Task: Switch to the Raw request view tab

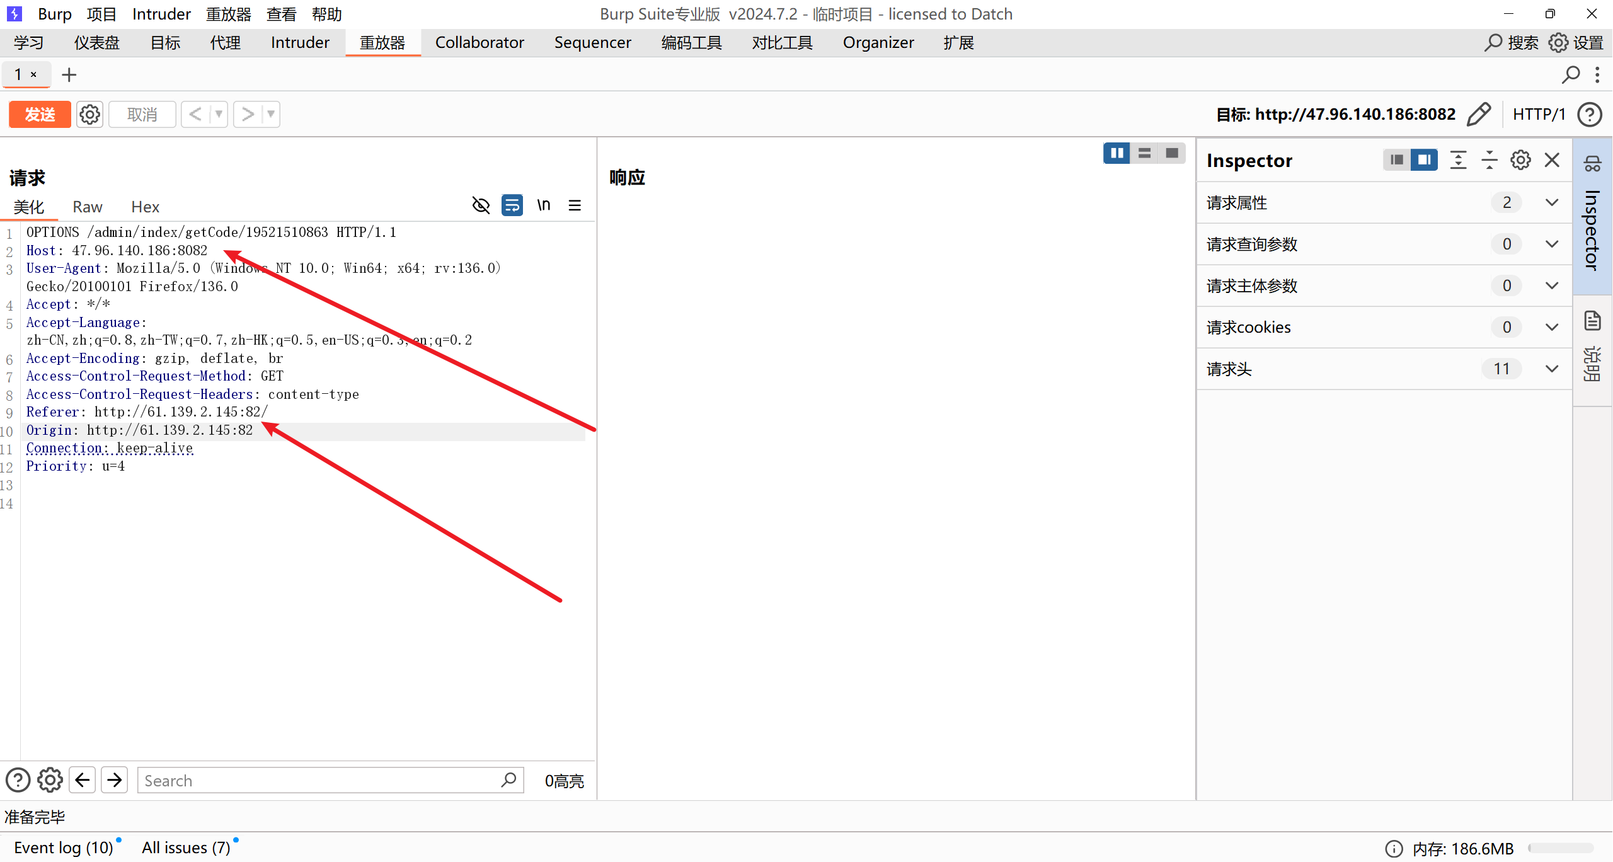Action: pos(87,207)
